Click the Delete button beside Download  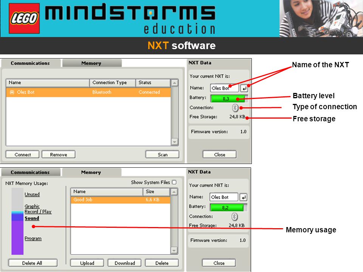[162, 263]
